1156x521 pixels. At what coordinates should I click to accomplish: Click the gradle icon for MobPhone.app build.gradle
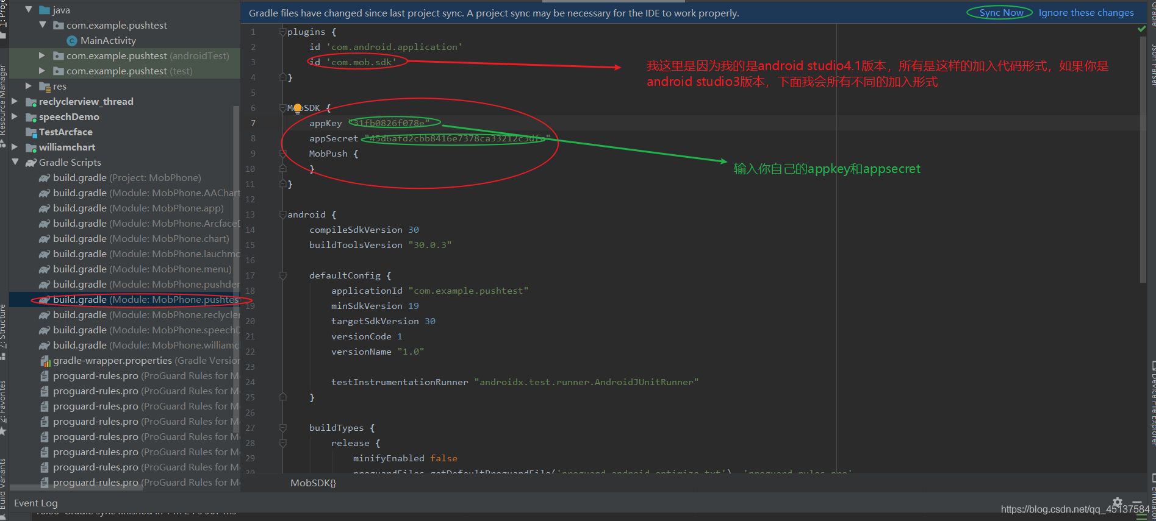click(45, 208)
